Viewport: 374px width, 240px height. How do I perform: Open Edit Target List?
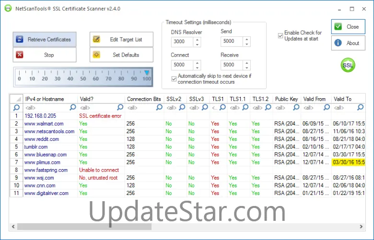[x=121, y=39]
